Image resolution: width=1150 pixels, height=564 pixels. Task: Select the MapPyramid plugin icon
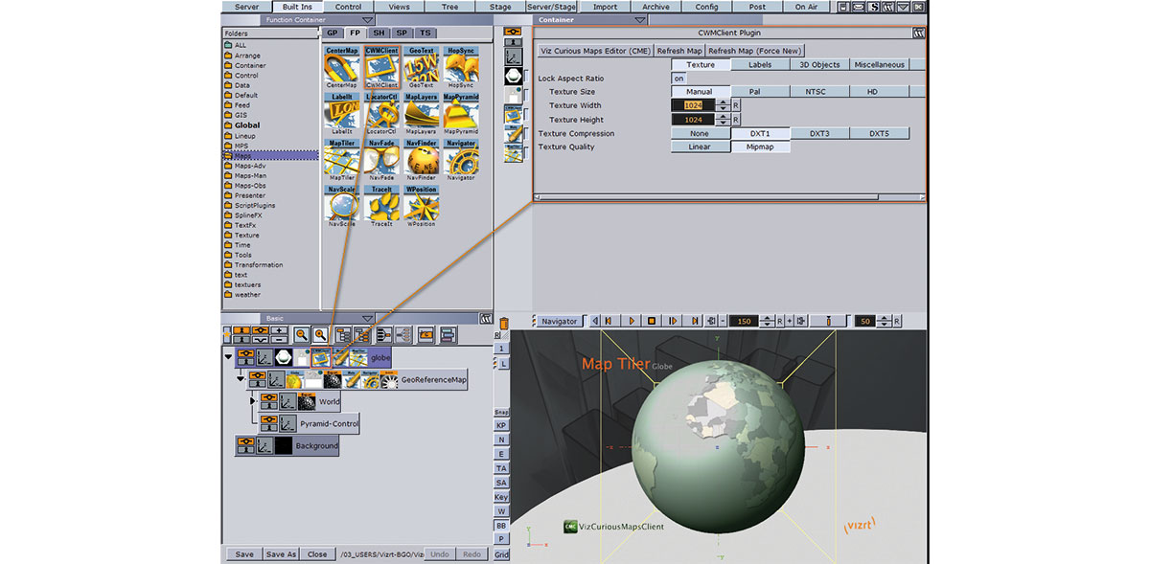click(461, 114)
